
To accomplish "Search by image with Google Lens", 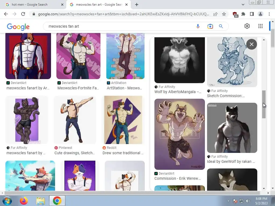I will (x=210, y=26).
